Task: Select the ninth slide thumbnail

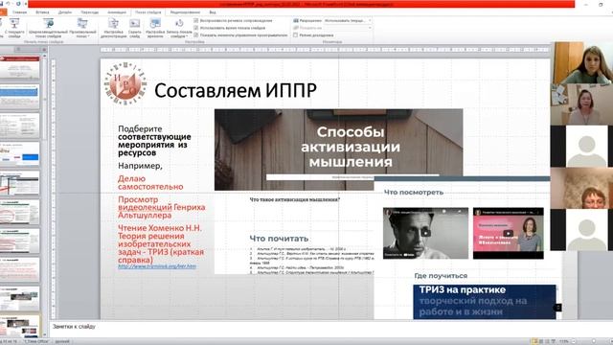Action: click(19, 299)
